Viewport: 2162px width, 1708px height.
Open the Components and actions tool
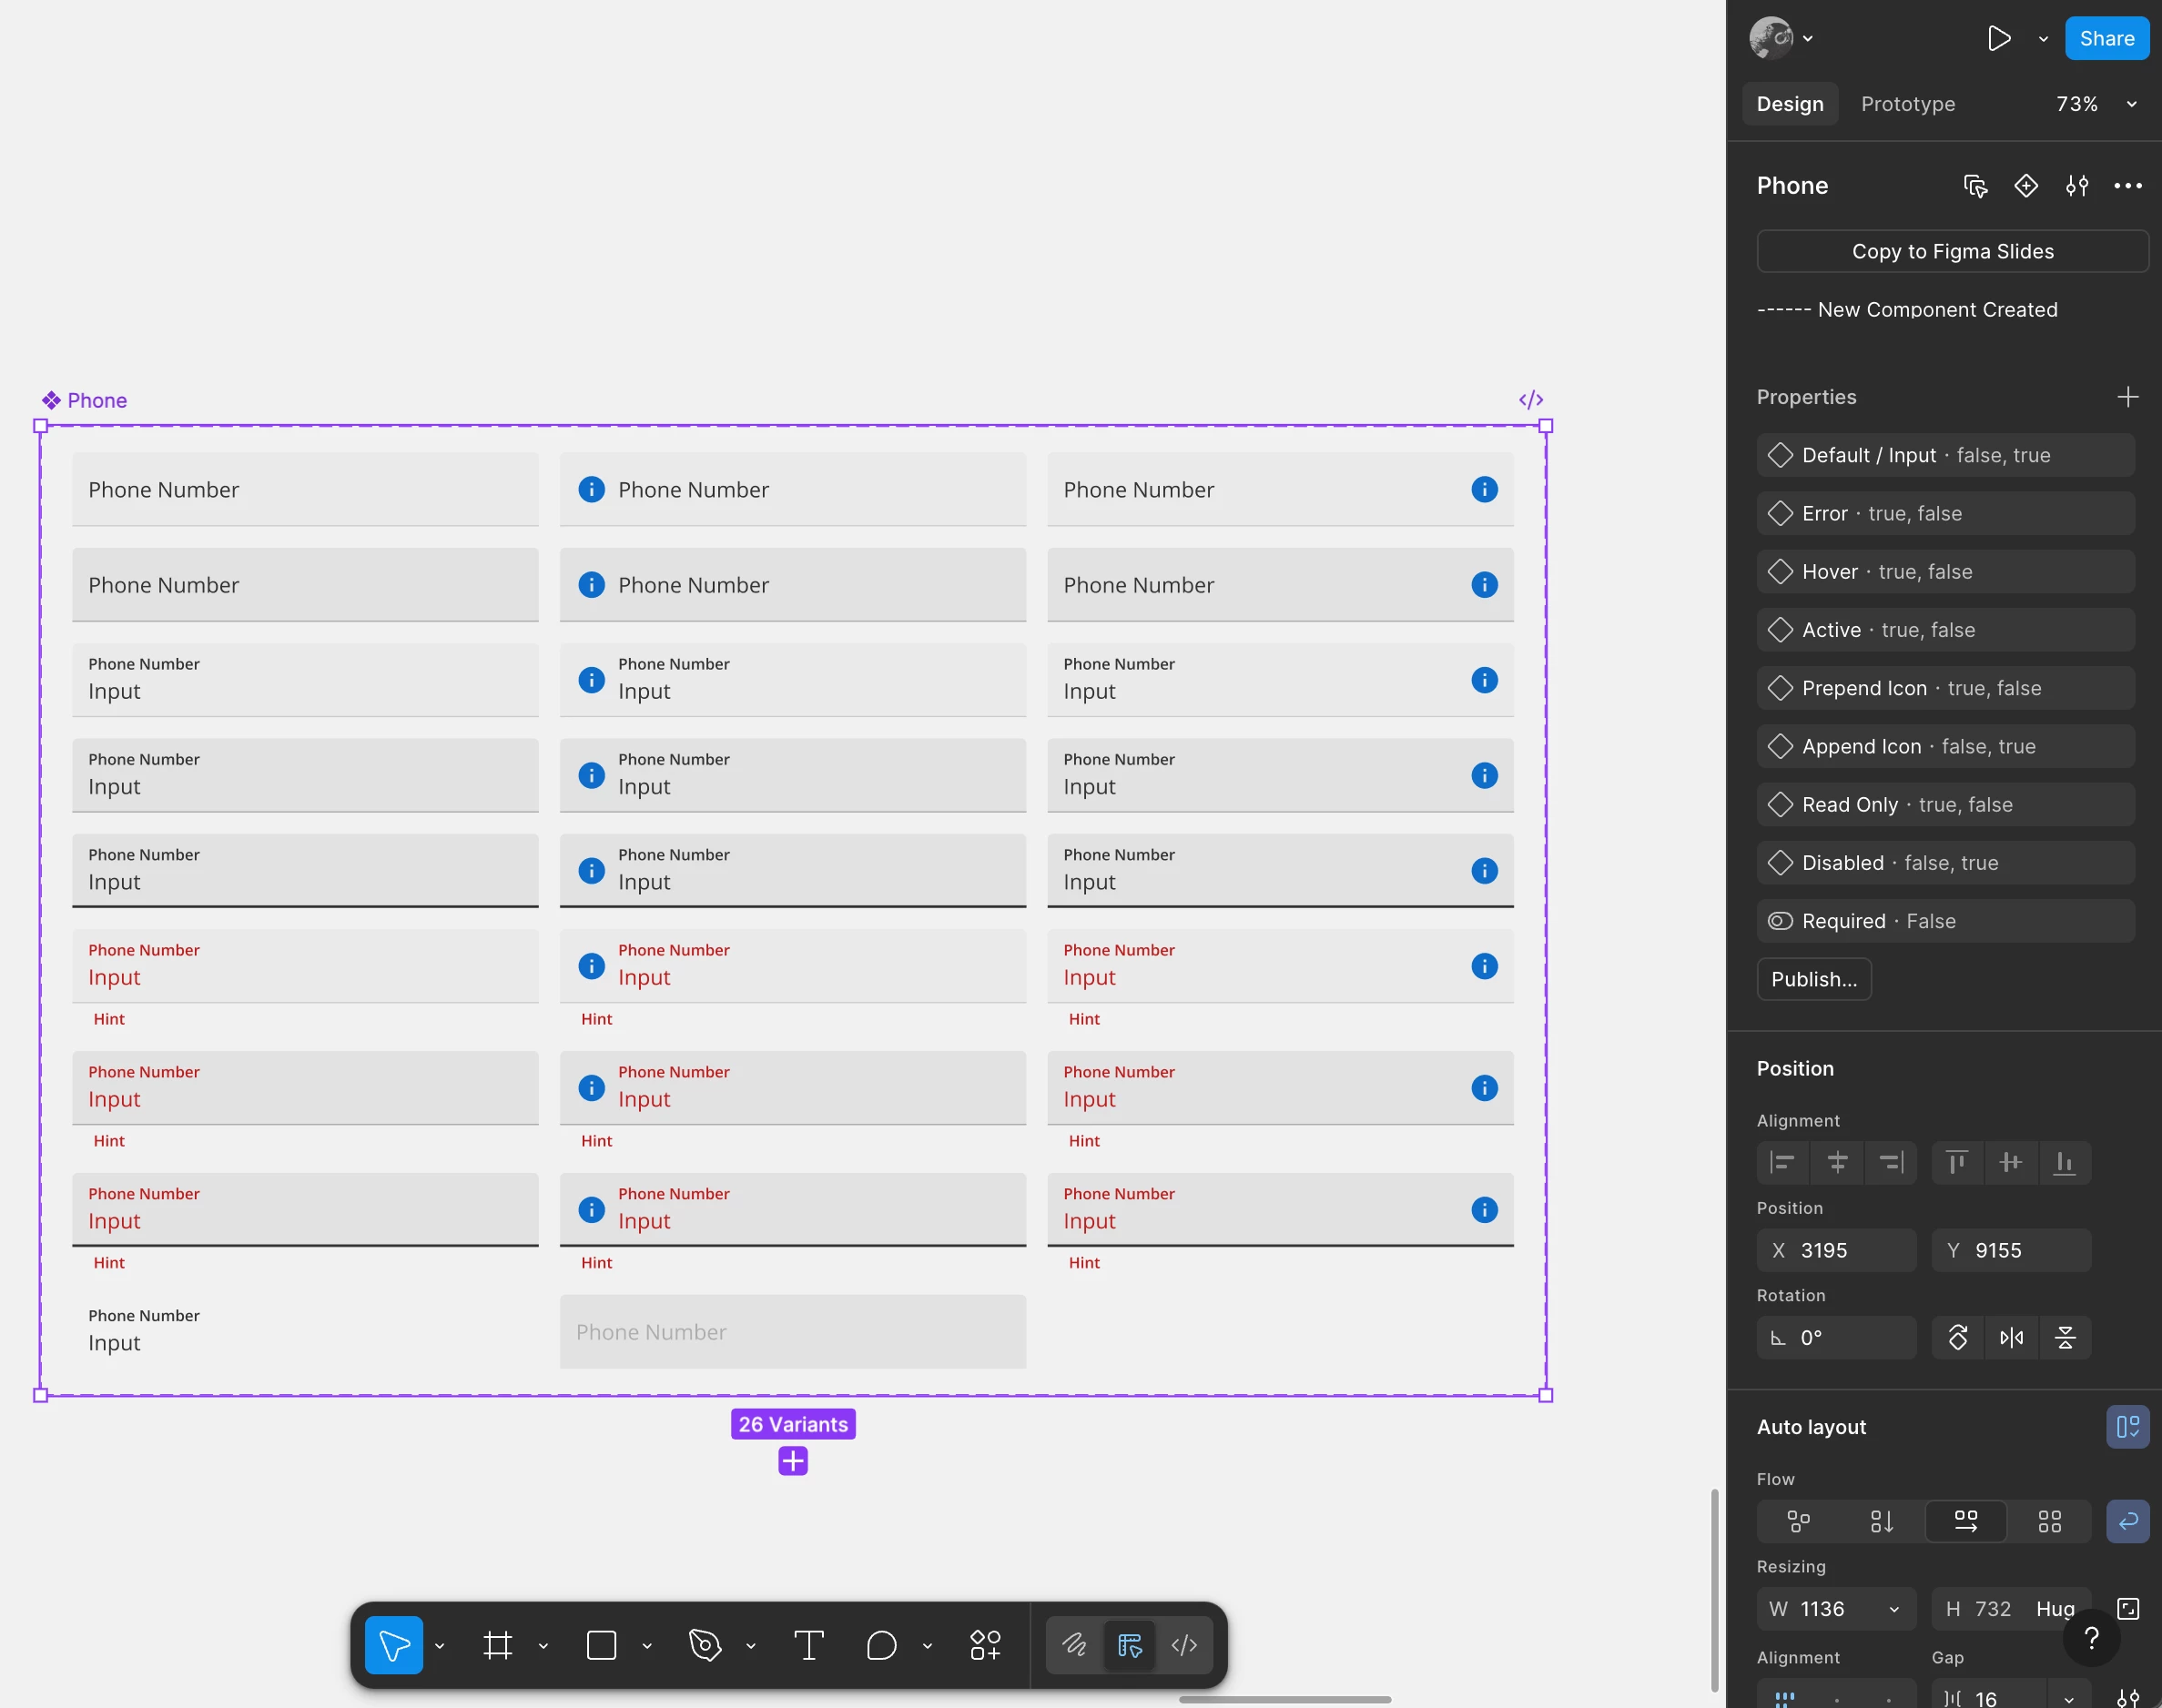tap(986, 1645)
